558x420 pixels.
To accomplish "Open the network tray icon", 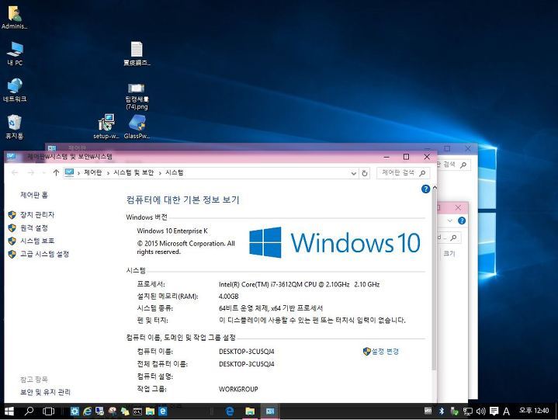I will (468, 411).
